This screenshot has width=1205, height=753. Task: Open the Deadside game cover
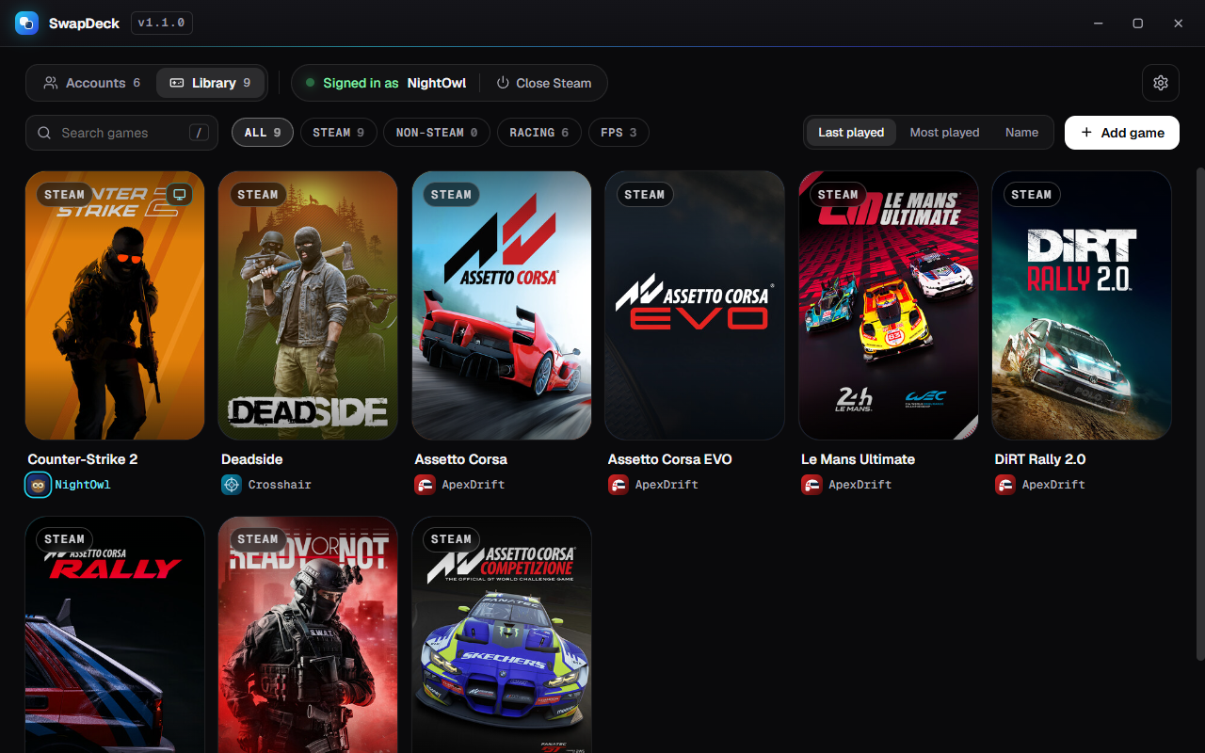pos(308,305)
